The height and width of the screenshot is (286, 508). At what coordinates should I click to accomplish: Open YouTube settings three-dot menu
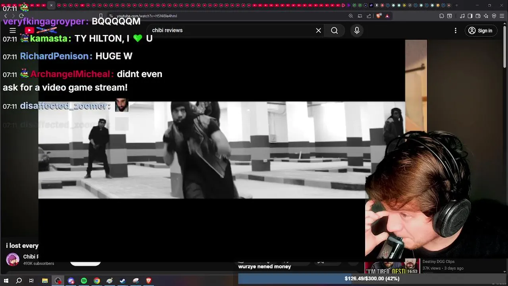[x=456, y=31]
